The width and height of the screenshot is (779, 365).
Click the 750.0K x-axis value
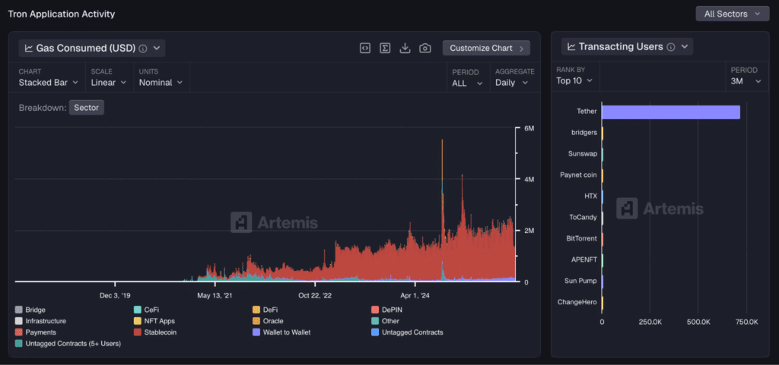[746, 322]
